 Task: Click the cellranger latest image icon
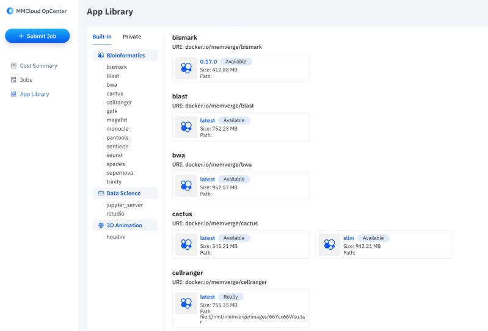(186, 303)
